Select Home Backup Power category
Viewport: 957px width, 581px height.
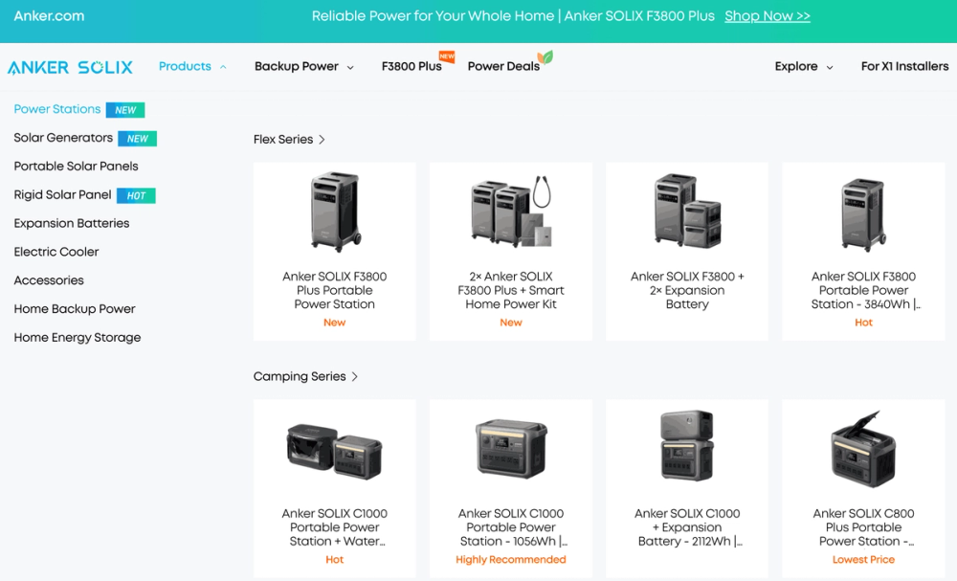point(75,309)
